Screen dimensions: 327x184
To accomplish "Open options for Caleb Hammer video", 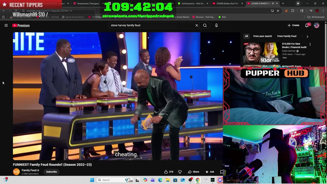I will coord(310,44).
